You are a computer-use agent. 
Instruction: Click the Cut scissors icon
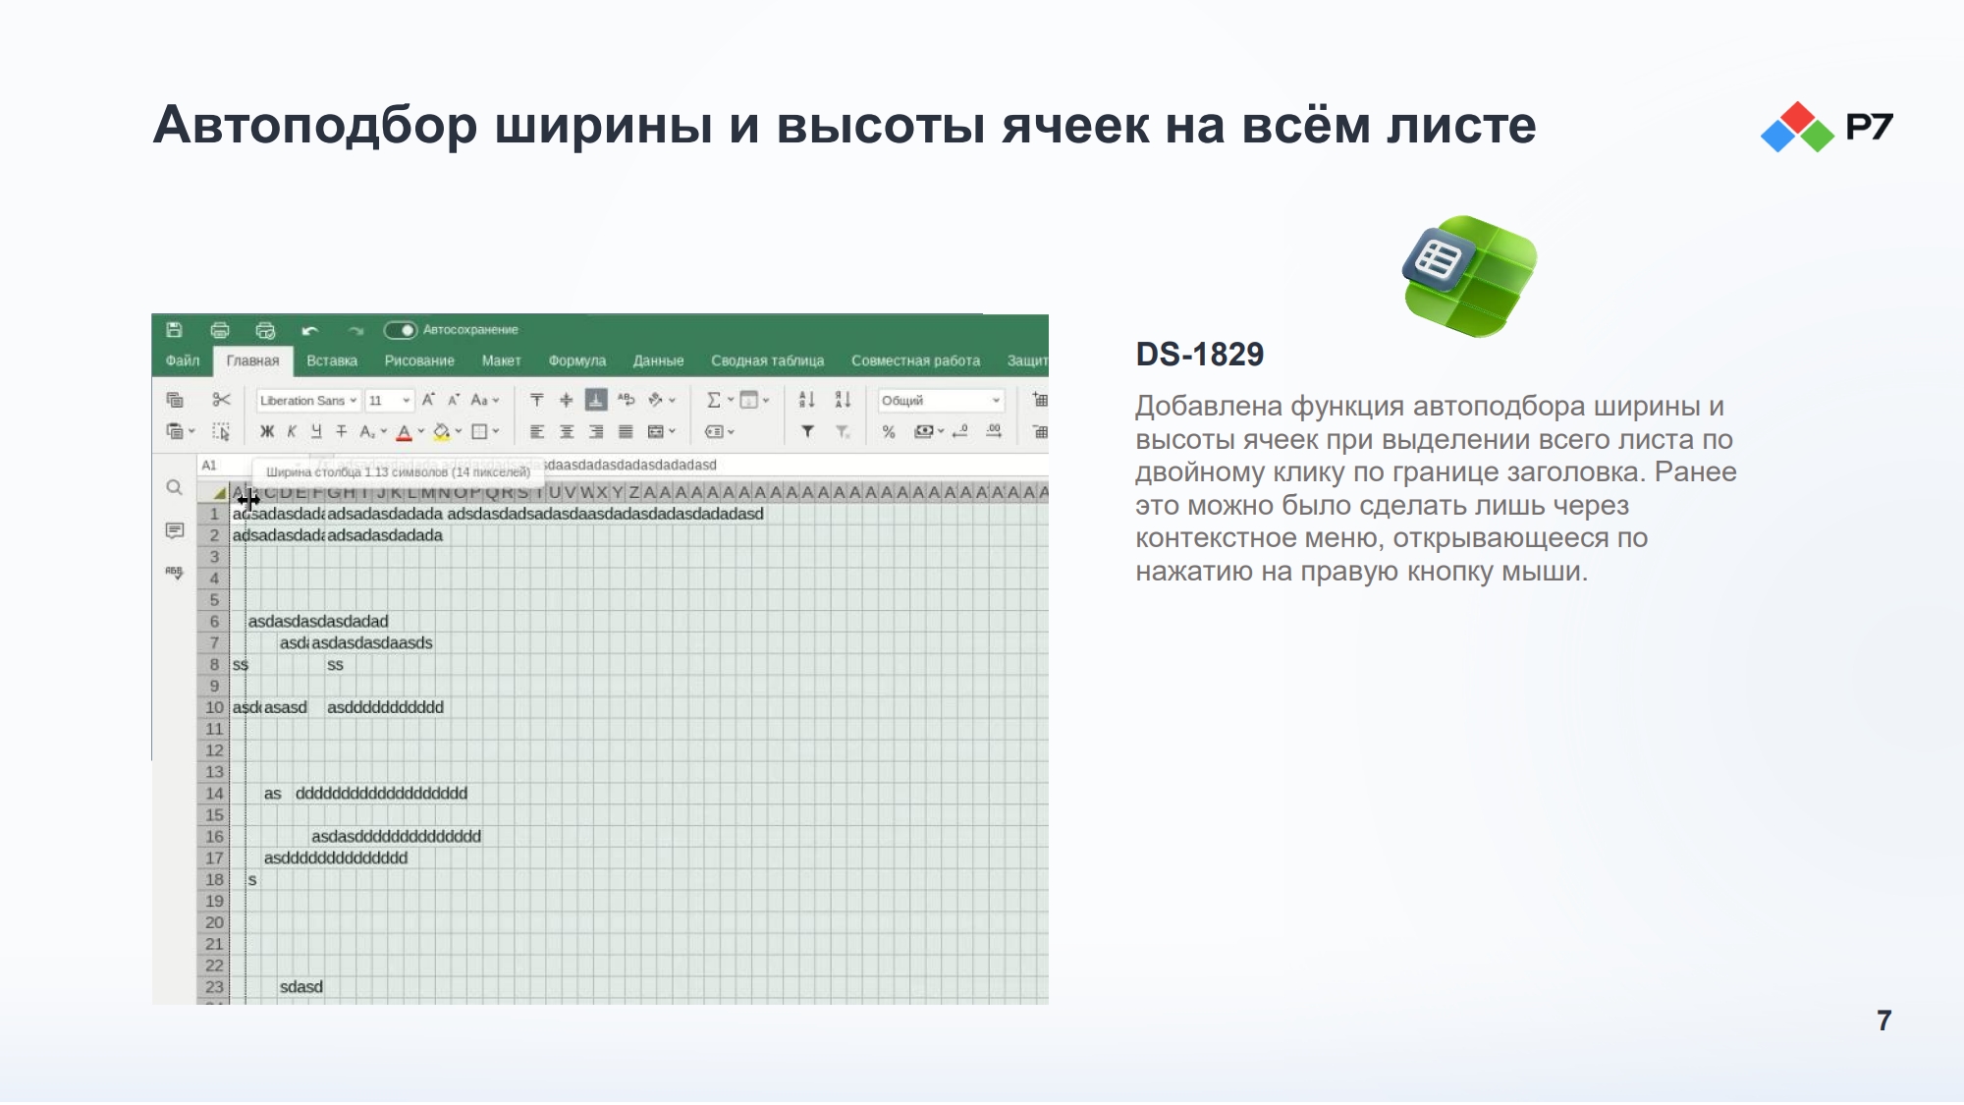pos(221,400)
